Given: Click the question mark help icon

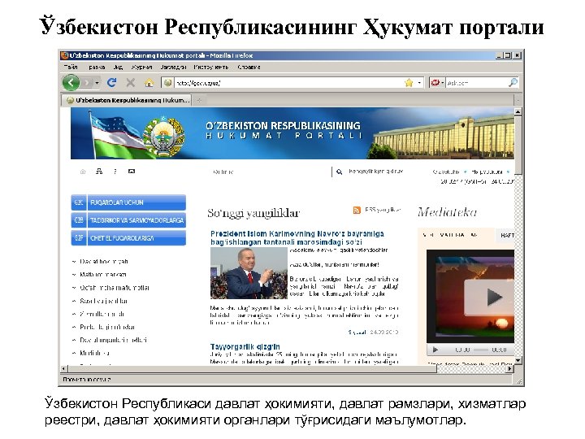Looking at the screenshot, I should tap(115, 172).
